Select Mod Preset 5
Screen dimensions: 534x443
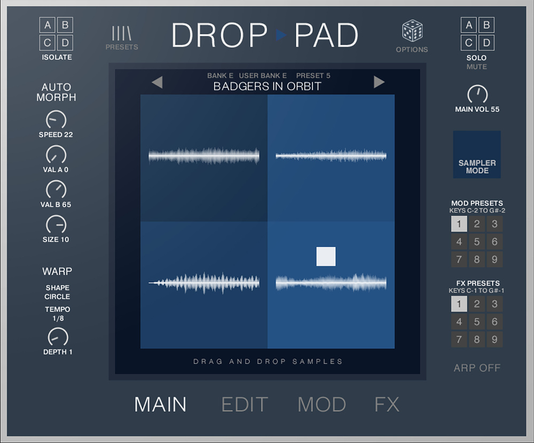477,242
